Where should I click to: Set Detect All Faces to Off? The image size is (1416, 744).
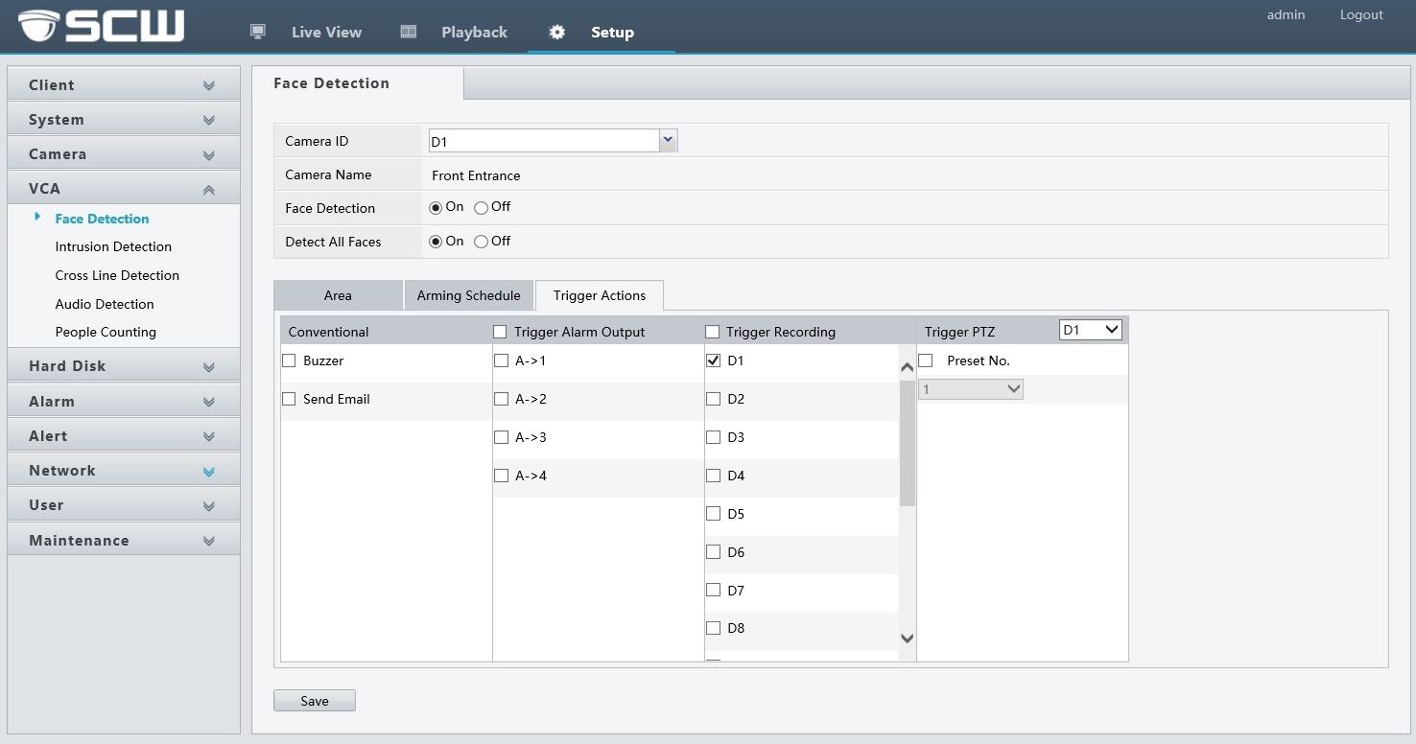point(481,242)
